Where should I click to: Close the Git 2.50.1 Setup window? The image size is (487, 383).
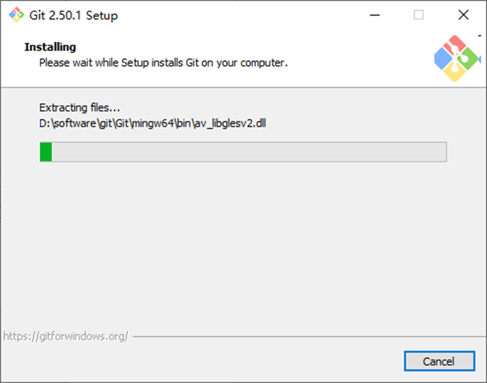(x=463, y=15)
